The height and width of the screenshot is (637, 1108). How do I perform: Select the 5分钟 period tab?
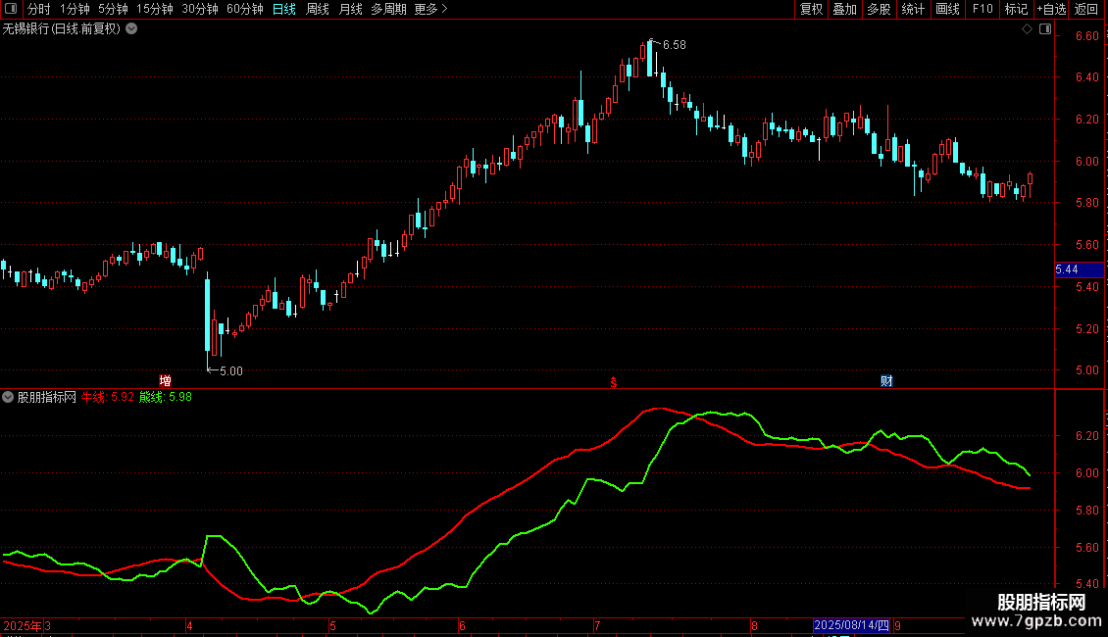point(113,9)
